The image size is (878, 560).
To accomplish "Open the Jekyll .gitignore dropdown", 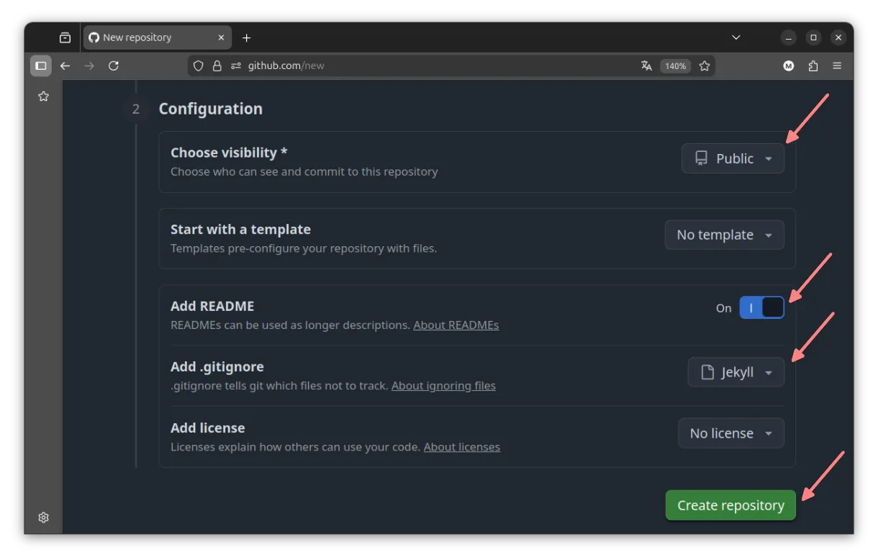I will coord(735,372).
